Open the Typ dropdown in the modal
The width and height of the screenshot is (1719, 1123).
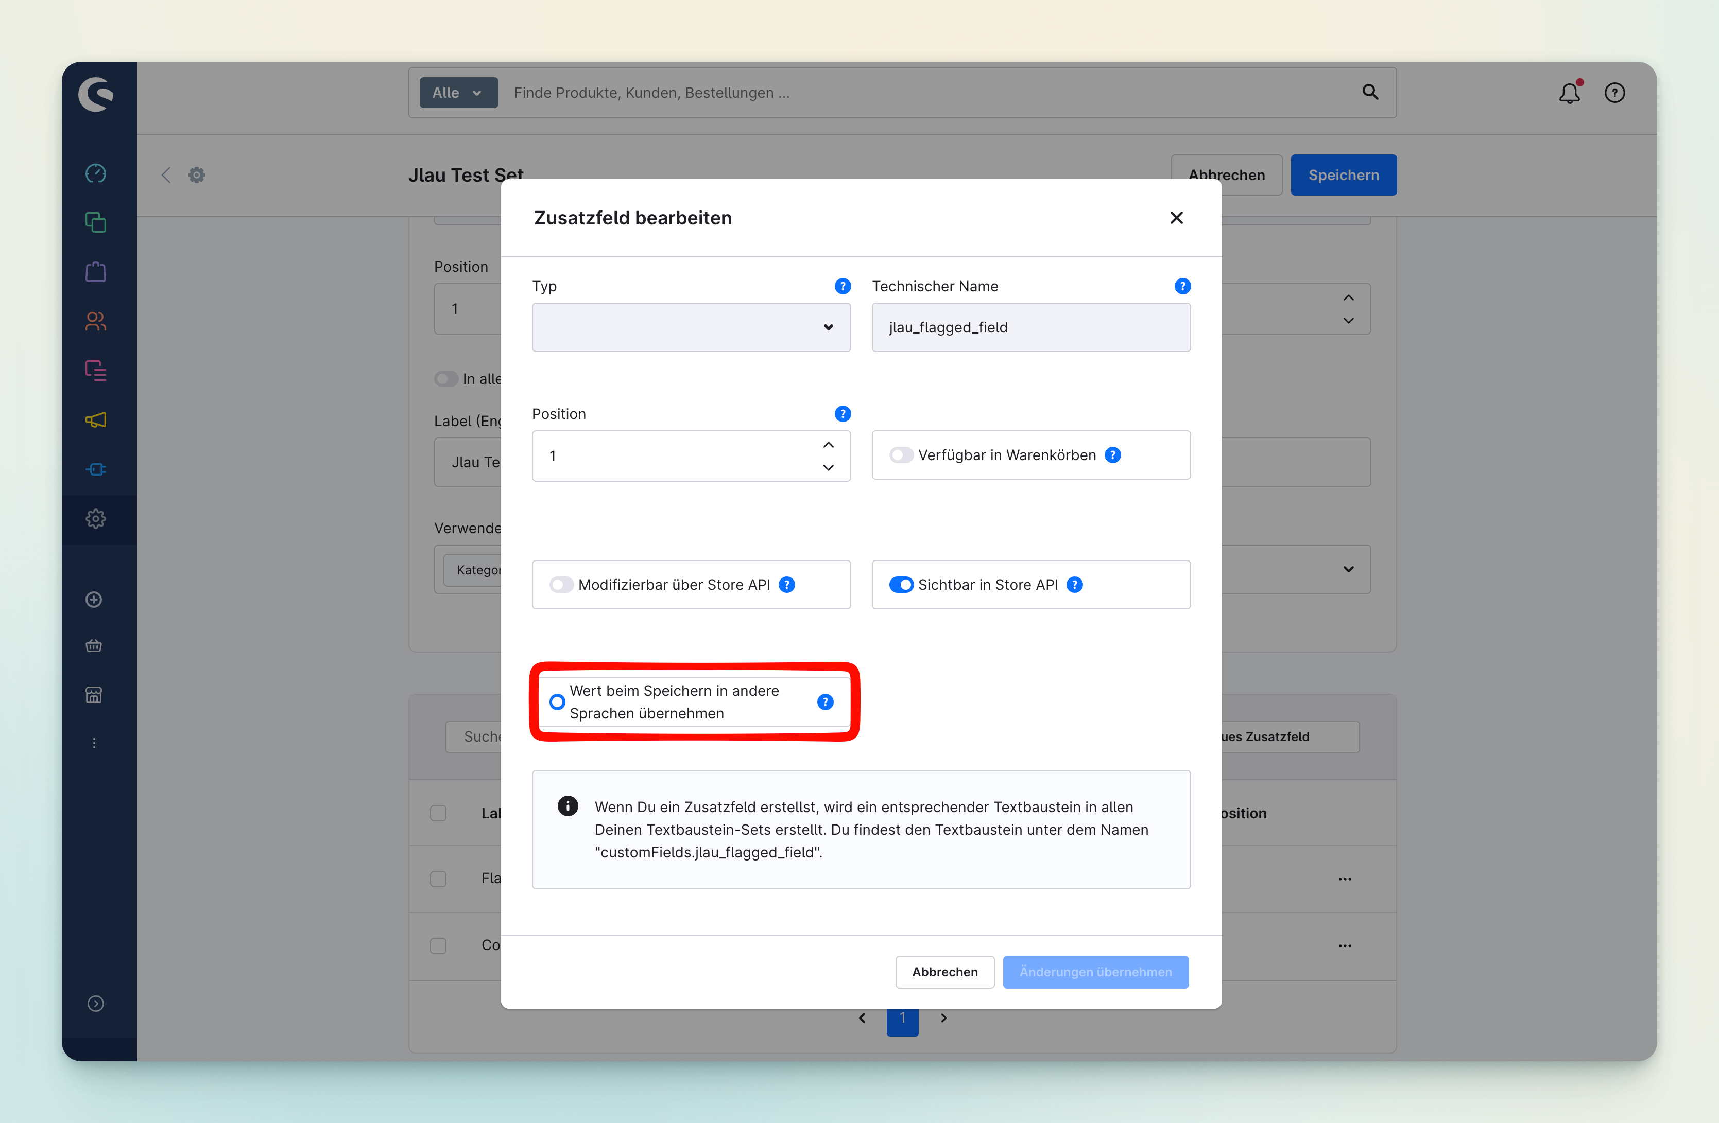click(691, 328)
